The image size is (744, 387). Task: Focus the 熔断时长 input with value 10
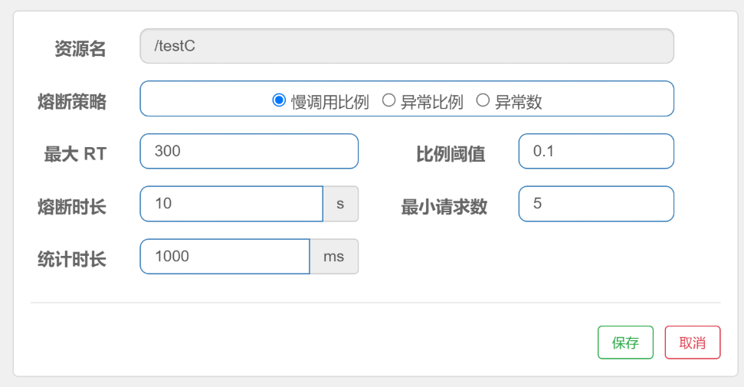click(231, 204)
